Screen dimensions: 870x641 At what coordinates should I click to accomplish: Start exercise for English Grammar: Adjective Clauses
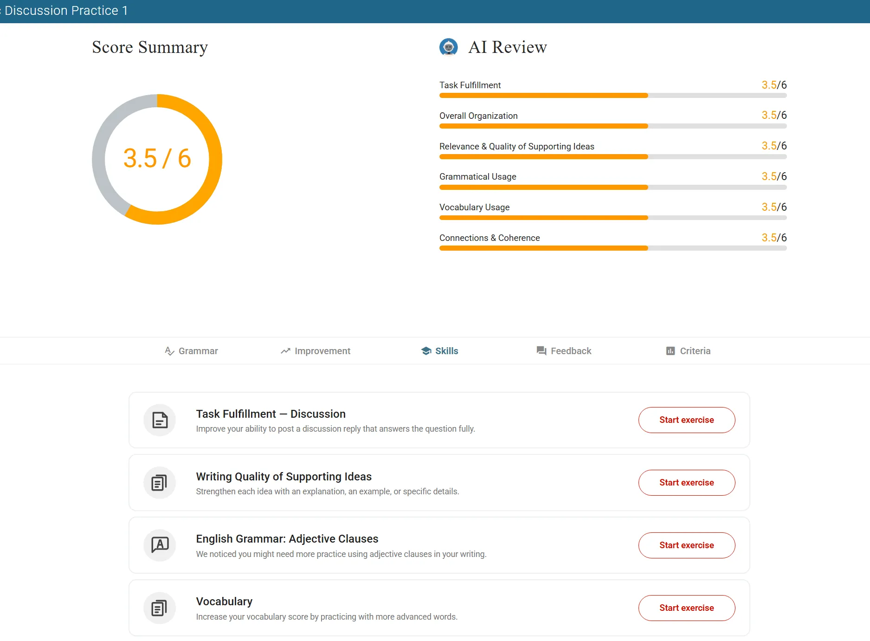(687, 545)
